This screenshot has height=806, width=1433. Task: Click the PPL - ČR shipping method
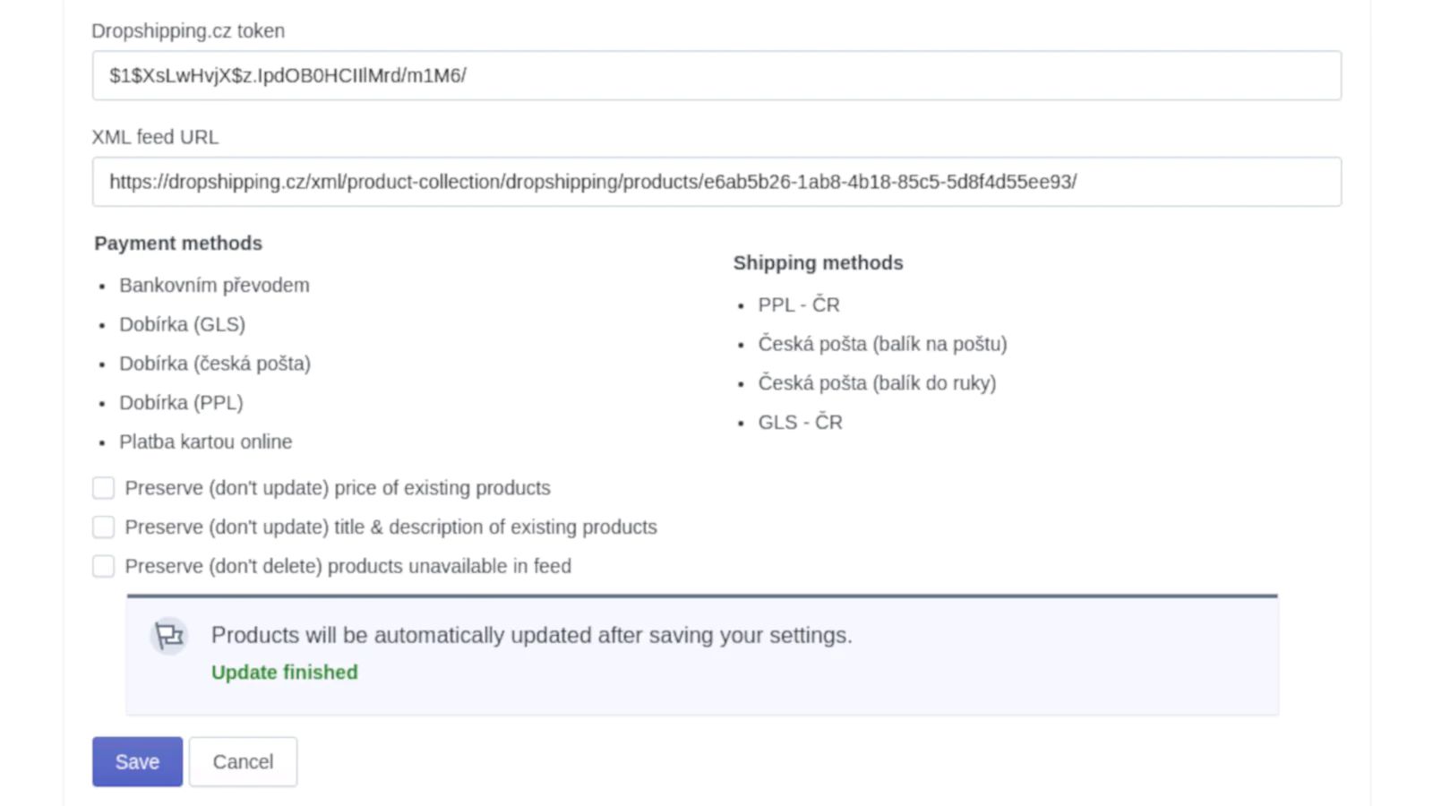tap(798, 305)
